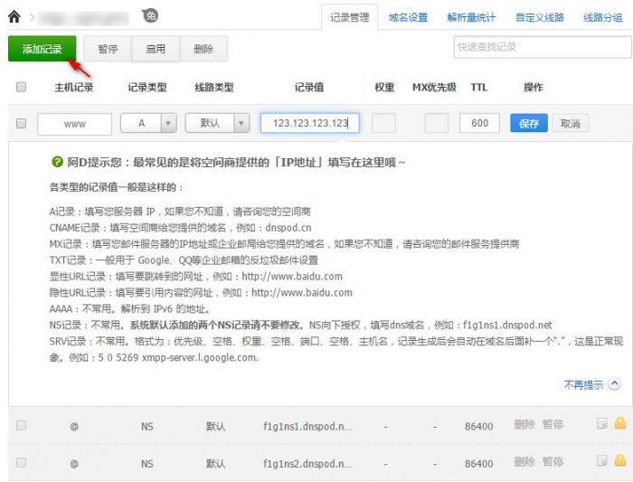Click the lock icon on the f1g1ns1 row

point(620,424)
